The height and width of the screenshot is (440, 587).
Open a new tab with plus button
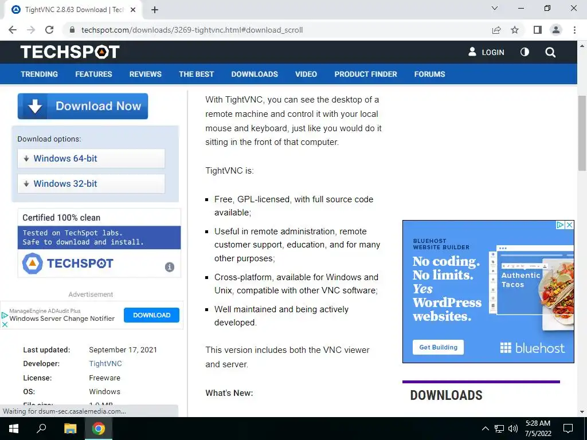(x=155, y=10)
